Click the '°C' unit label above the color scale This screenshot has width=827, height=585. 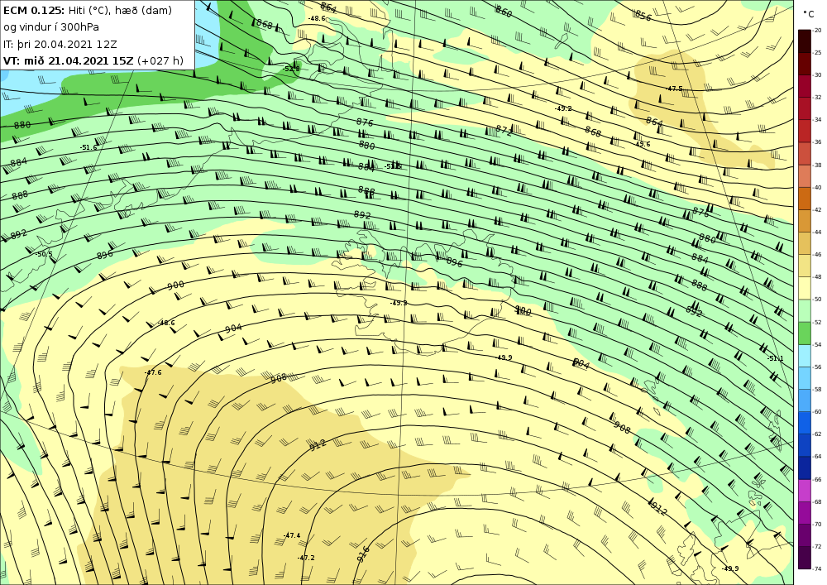[809, 14]
